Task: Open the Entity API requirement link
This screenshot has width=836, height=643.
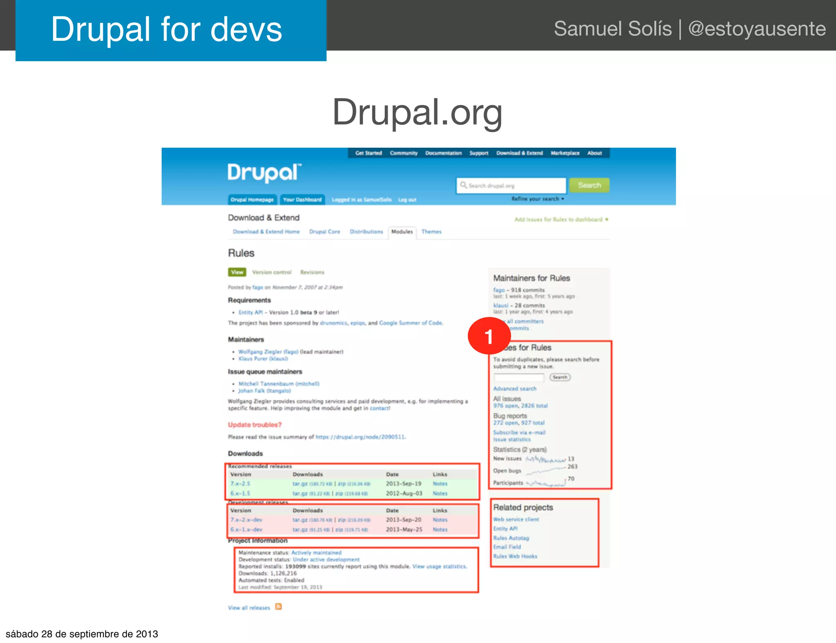Action: click(251, 313)
